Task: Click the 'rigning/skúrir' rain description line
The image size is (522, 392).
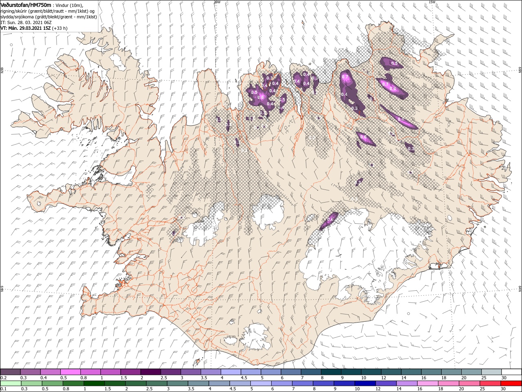Action: (x=47, y=11)
